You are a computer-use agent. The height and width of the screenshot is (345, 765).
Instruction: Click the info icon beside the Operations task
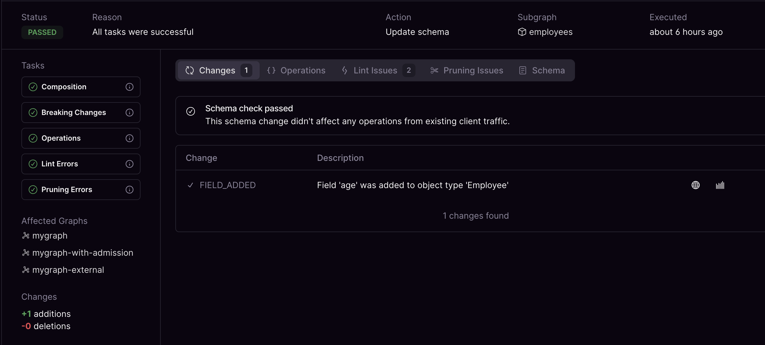130,138
